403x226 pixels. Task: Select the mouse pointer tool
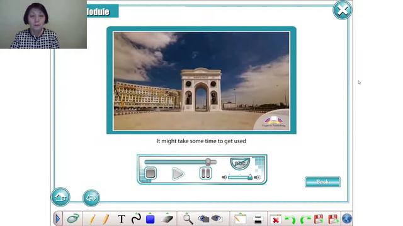click(x=73, y=218)
